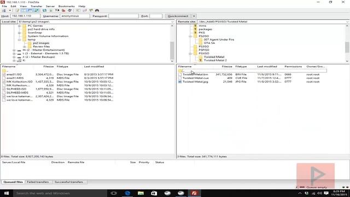
Task: Expand the ScanSnap folder node
Action: point(20,33)
